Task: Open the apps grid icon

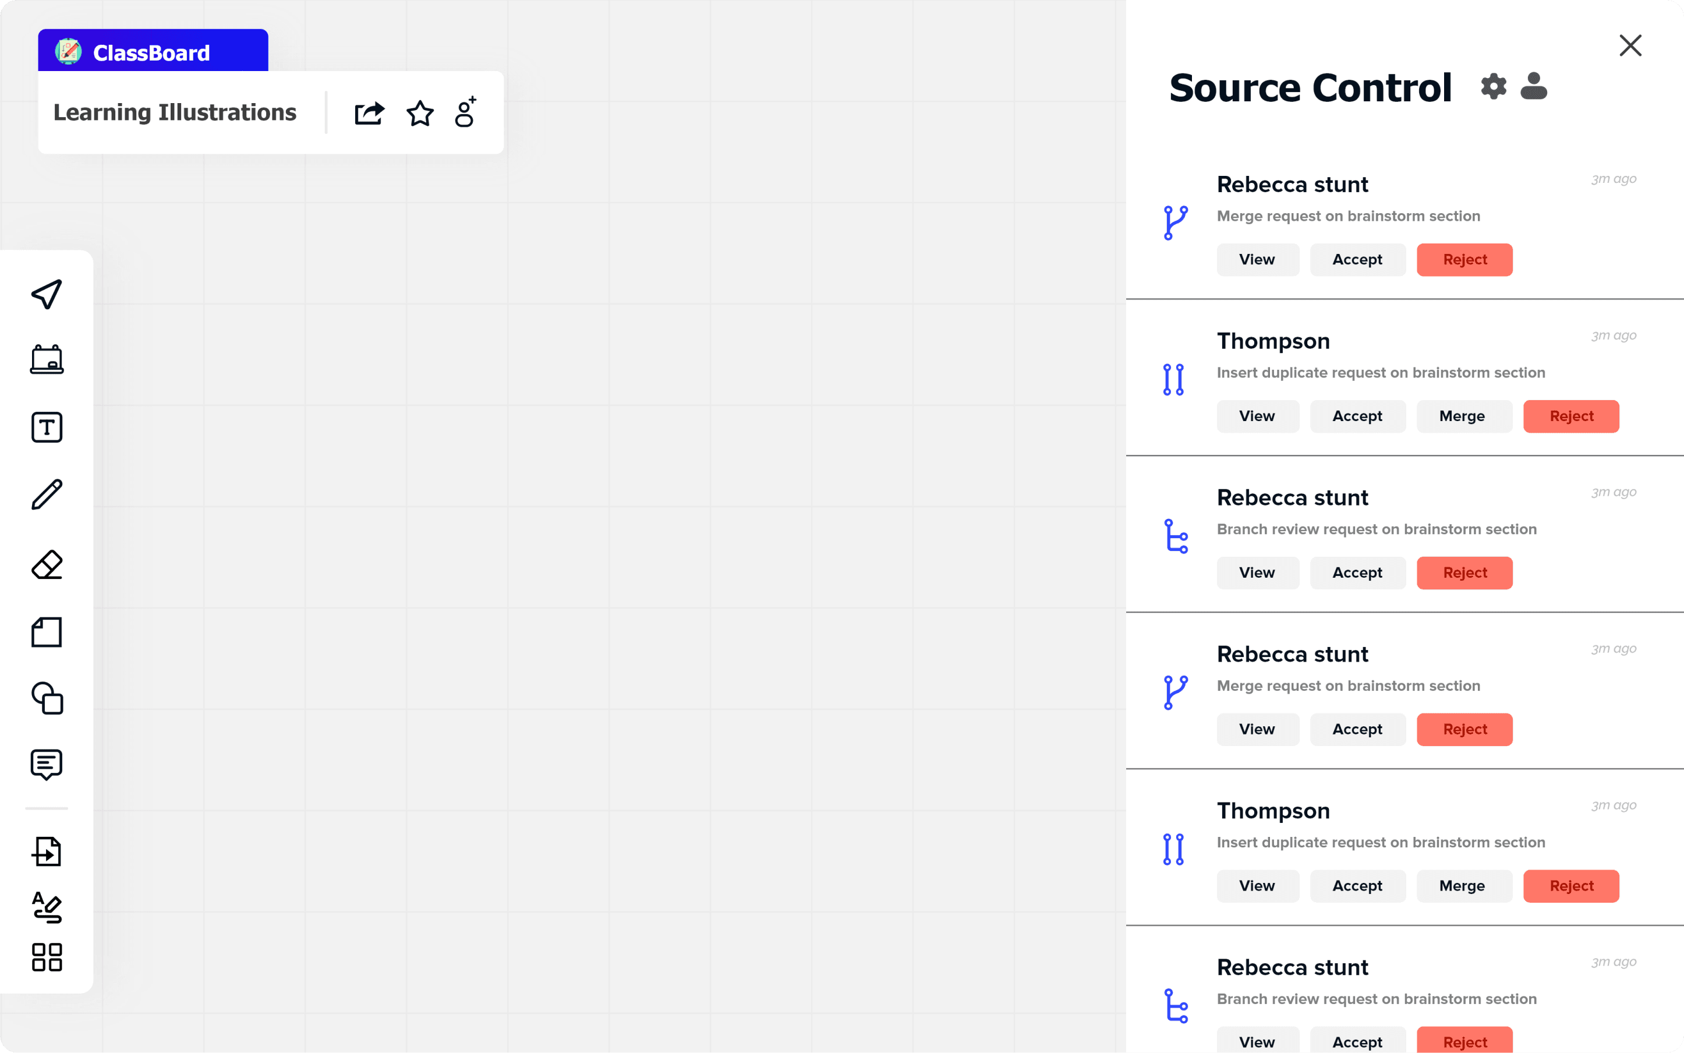Action: pyautogui.click(x=47, y=957)
